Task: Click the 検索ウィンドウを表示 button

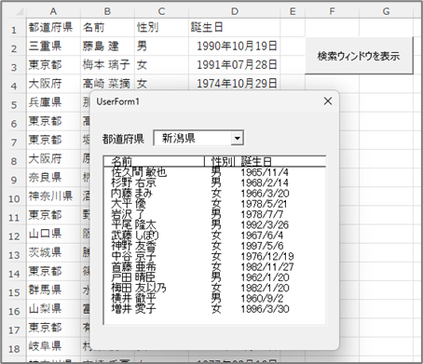Action: click(359, 56)
